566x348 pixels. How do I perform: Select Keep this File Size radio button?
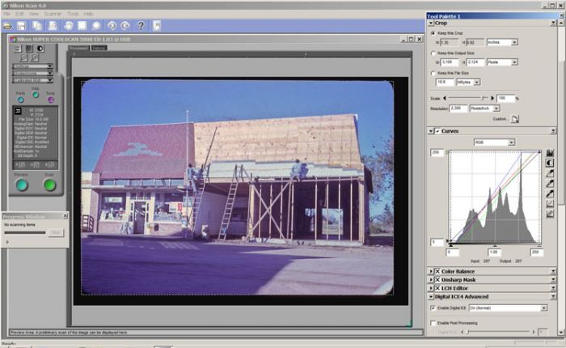pos(433,74)
